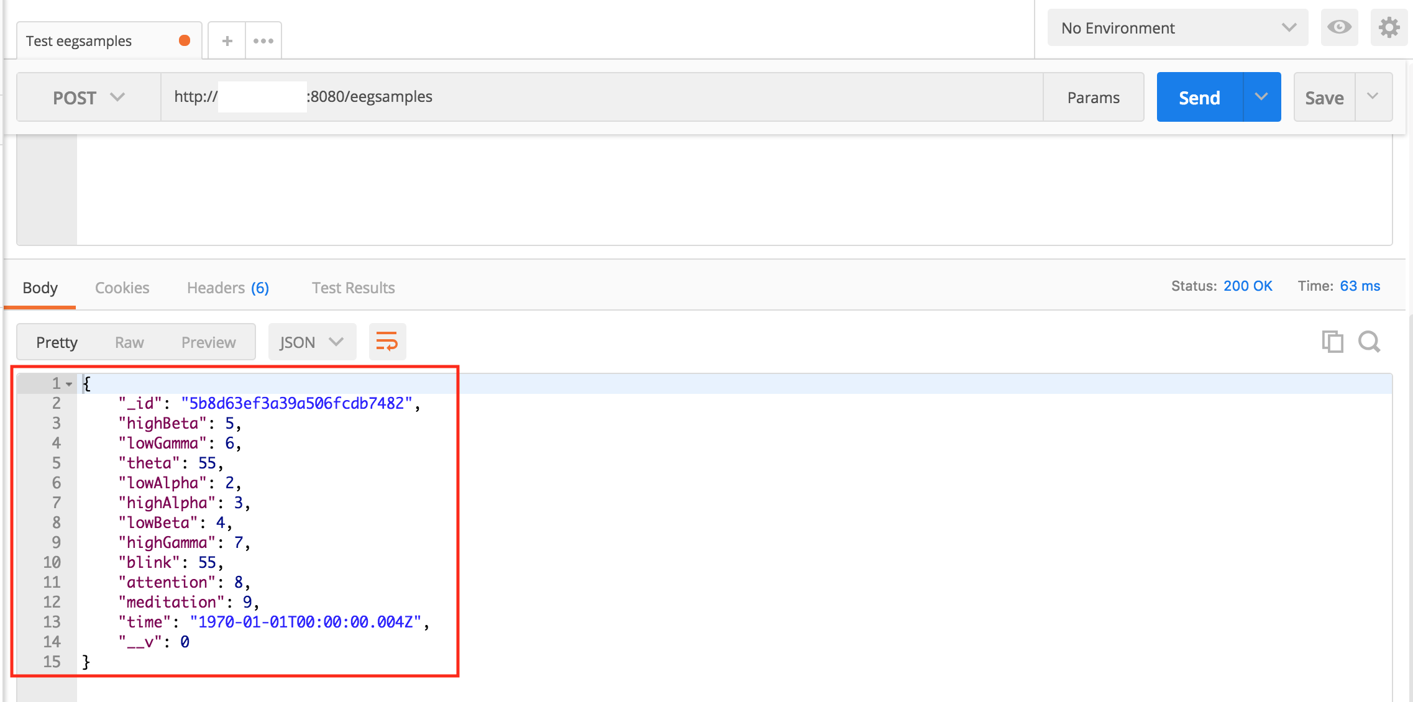Switch to the Cookies tab
The width and height of the screenshot is (1413, 702).
point(122,287)
